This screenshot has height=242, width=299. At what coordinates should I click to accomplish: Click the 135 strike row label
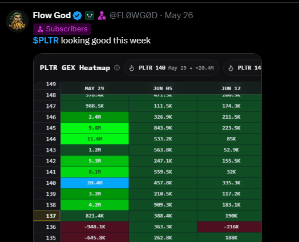[x=47, y=237]
